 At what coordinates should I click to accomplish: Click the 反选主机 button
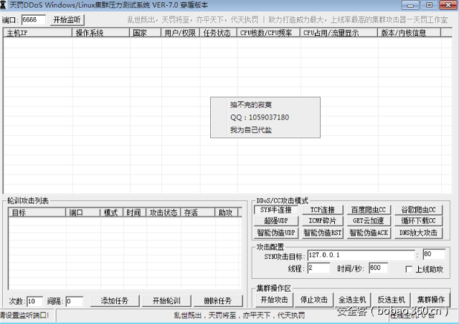(392, 299)
